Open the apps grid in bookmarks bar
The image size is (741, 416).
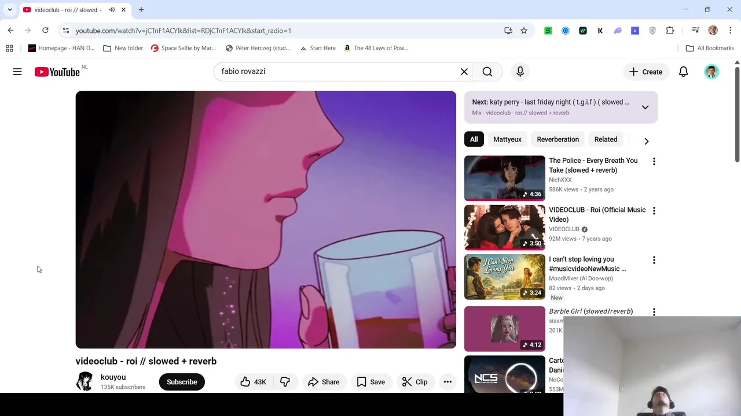[9, 48]
